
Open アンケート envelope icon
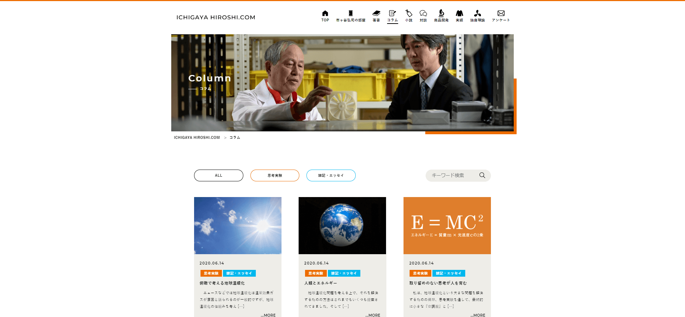(x=501, y=14)
